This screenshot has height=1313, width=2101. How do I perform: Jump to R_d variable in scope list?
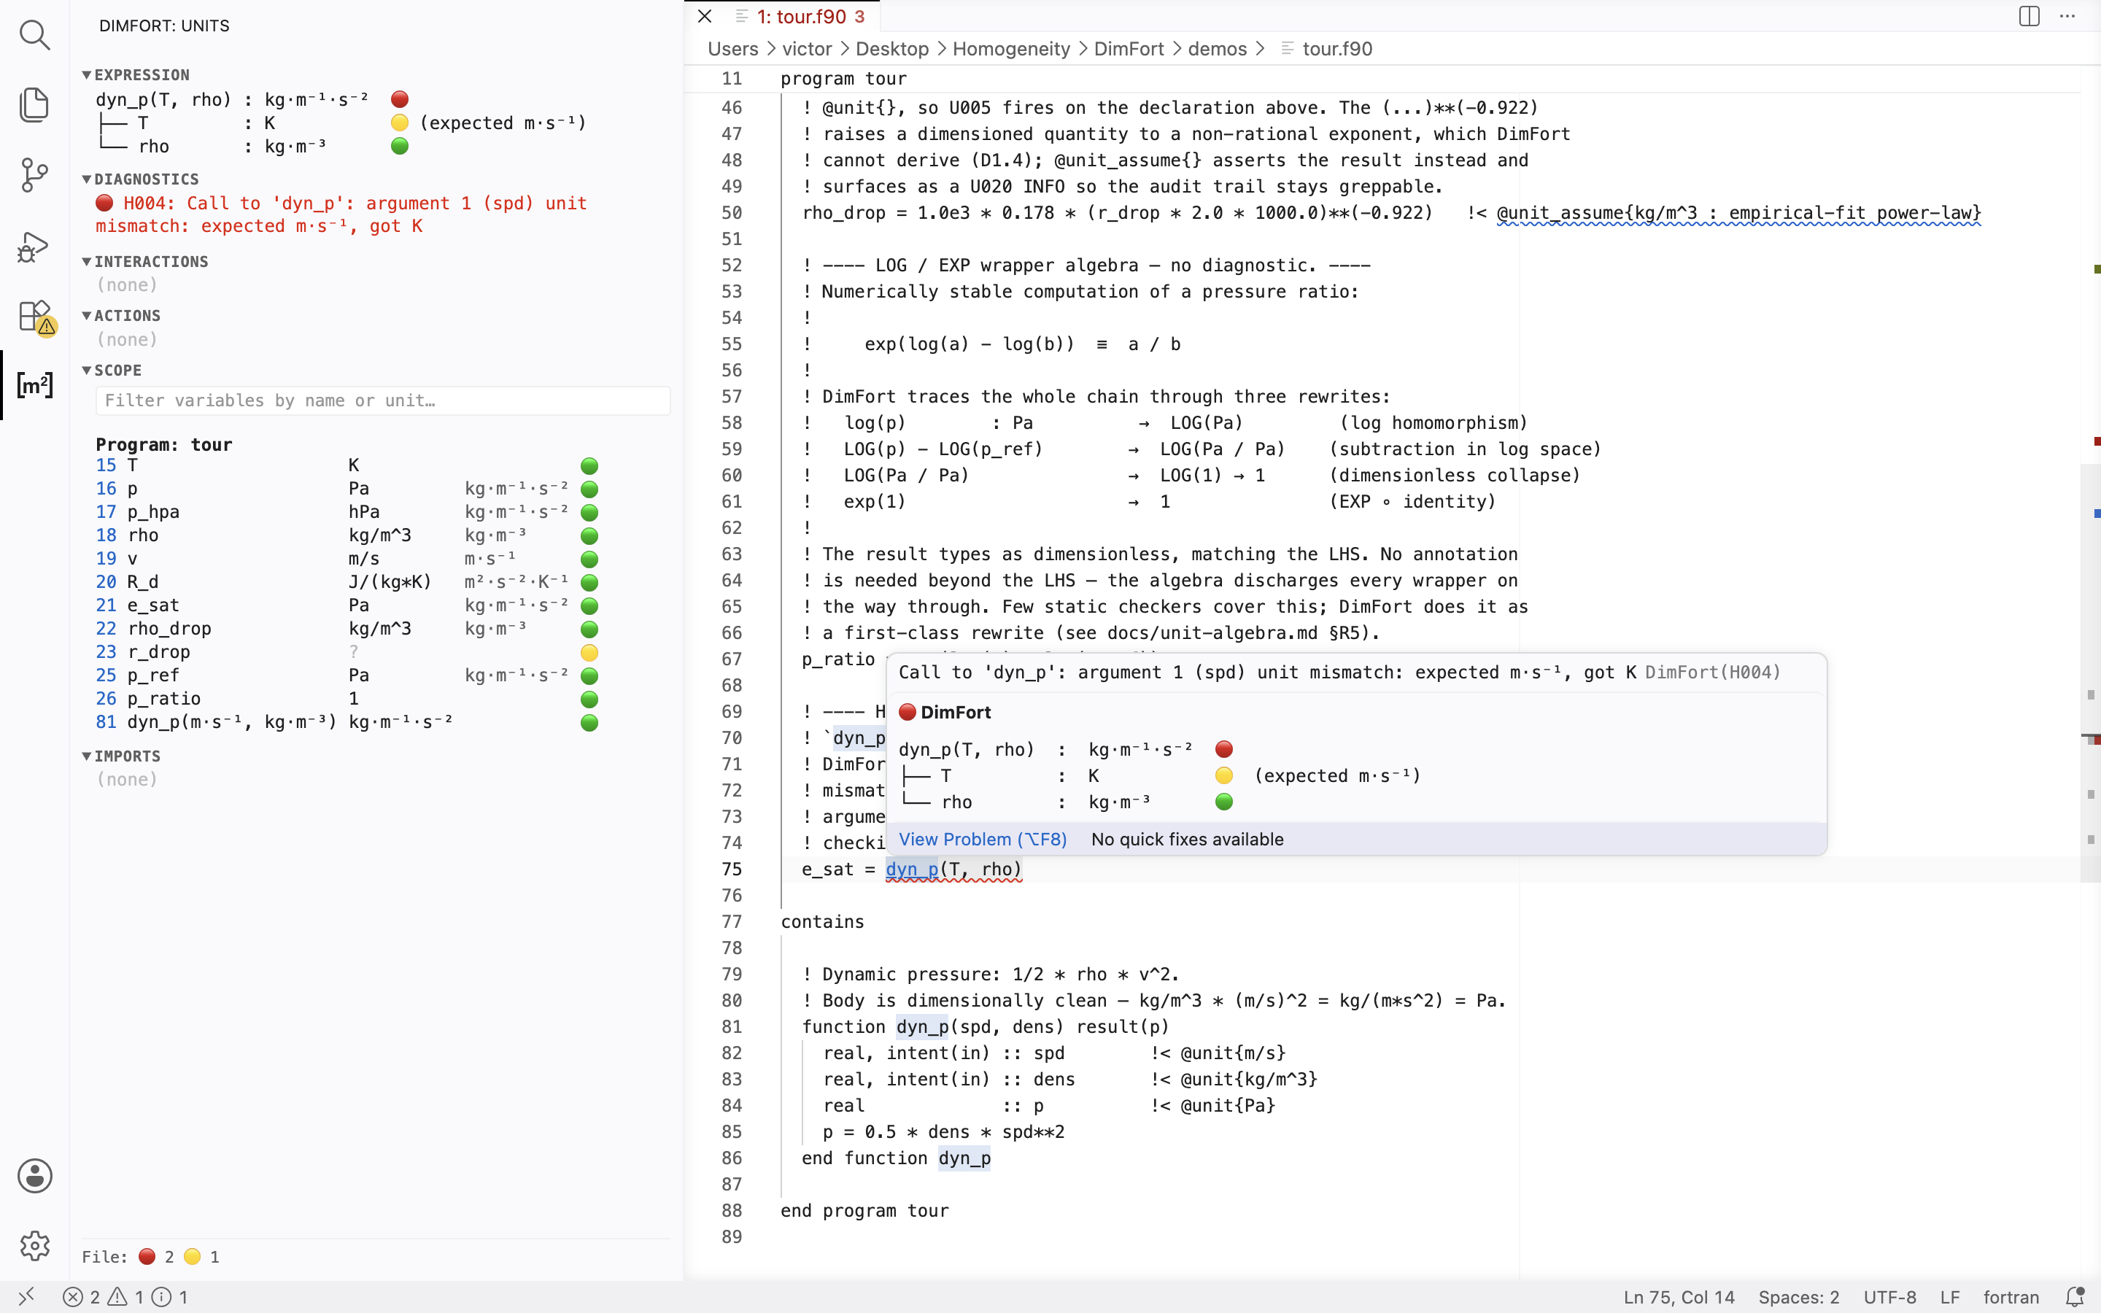347,582
